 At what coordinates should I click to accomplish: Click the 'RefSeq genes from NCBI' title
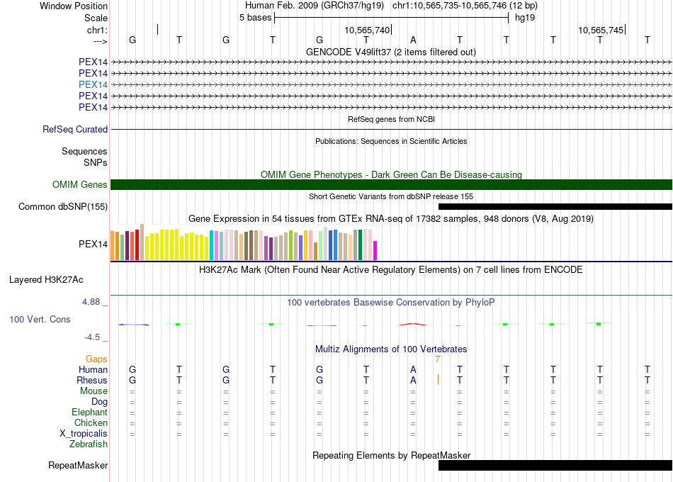(x=391, y=119)
